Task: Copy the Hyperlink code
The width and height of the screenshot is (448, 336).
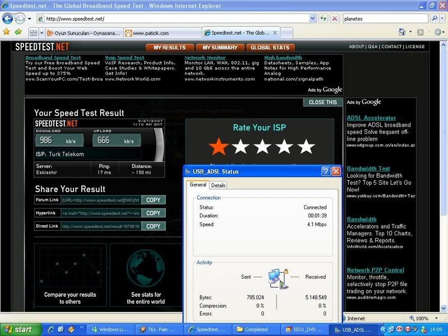Action: 153,213
